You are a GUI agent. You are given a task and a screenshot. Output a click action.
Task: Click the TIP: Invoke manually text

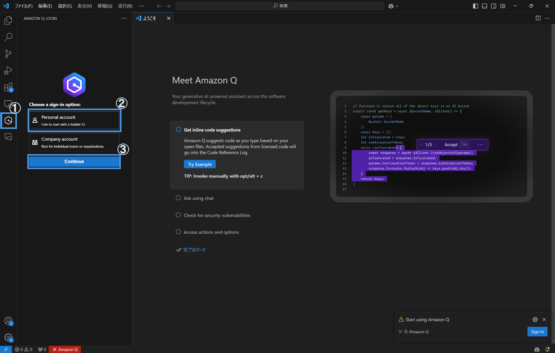[224, 176]
